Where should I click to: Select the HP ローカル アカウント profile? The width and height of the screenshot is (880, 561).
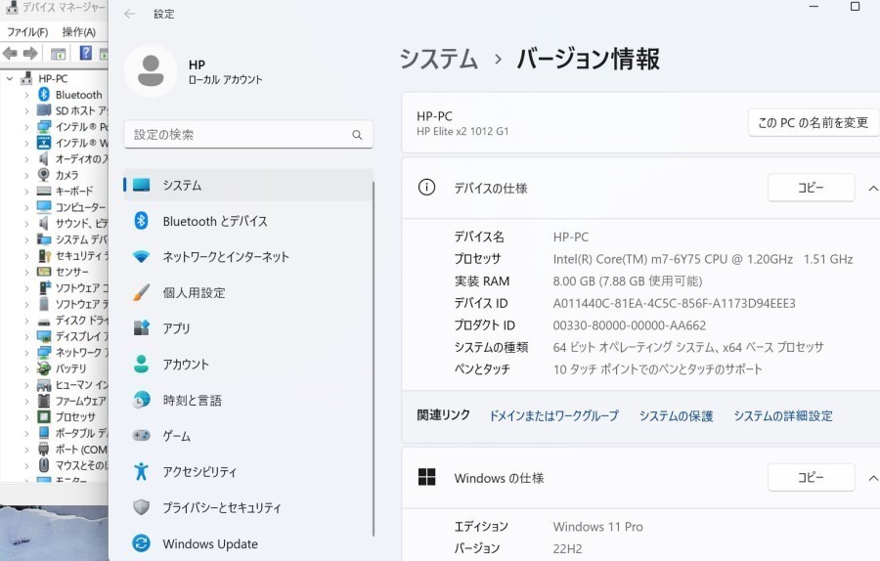(x=194, y=71)
